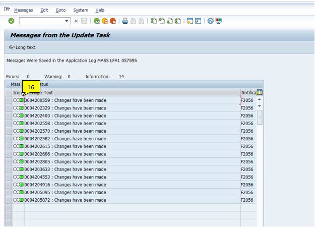Open the Help question mark icon
The height and width of the screenshot is (228, 316).
pyautogui.click(x=210, y=21)
